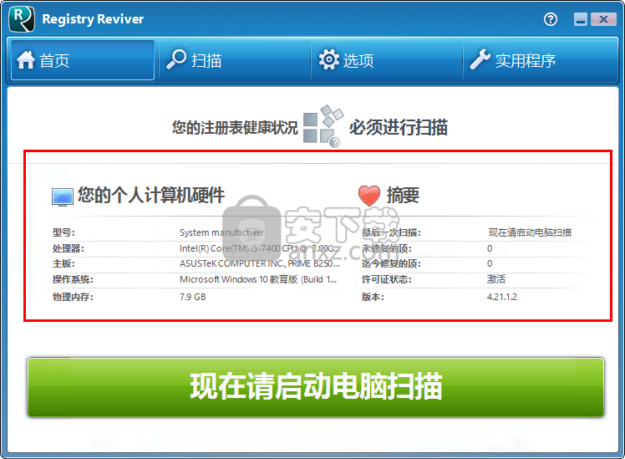Select the version number 4.21.1.2
Viewport: 625px width, 459px height.
(x=502, y=297)
